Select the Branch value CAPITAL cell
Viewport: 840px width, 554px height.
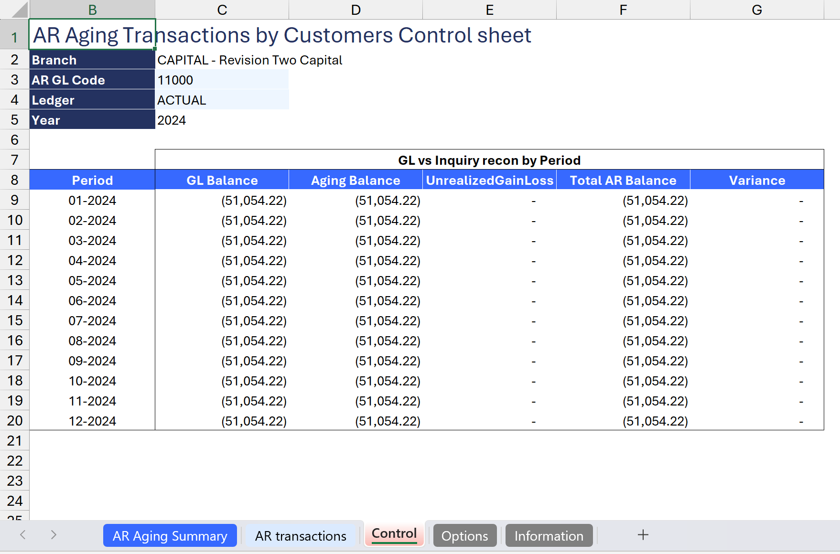click(222, 60)
